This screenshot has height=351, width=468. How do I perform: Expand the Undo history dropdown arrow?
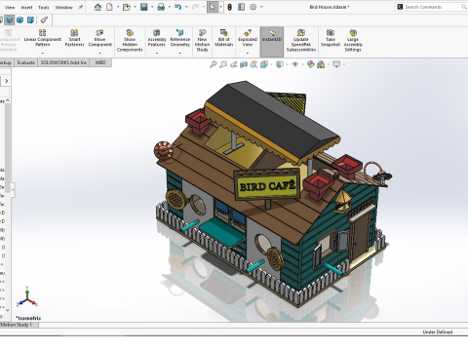(186, 7)
